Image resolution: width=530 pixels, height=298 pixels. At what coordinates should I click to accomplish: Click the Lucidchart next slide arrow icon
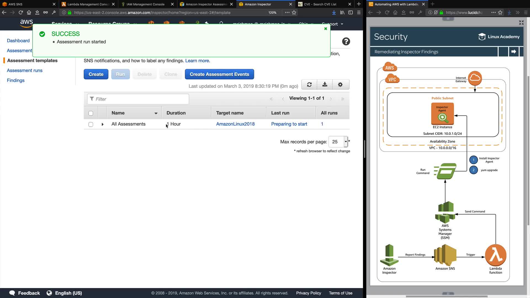(513, 52)
